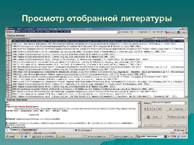
Task: Select record '1998. Перевалов, Виктор Дмитриевич'
Action: pyautogui.click(x=98, y=74)
